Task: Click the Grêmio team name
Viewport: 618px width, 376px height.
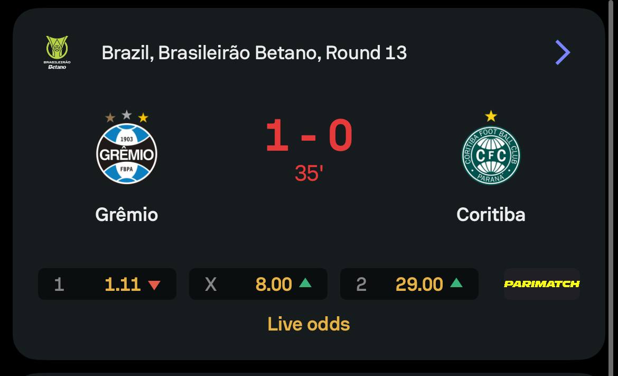Action: click(x=127, y=215)
